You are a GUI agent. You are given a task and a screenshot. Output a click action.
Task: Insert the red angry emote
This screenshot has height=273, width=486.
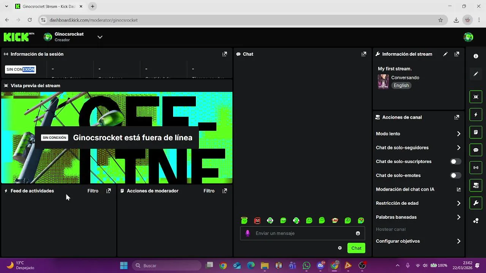tap(257, 220)
